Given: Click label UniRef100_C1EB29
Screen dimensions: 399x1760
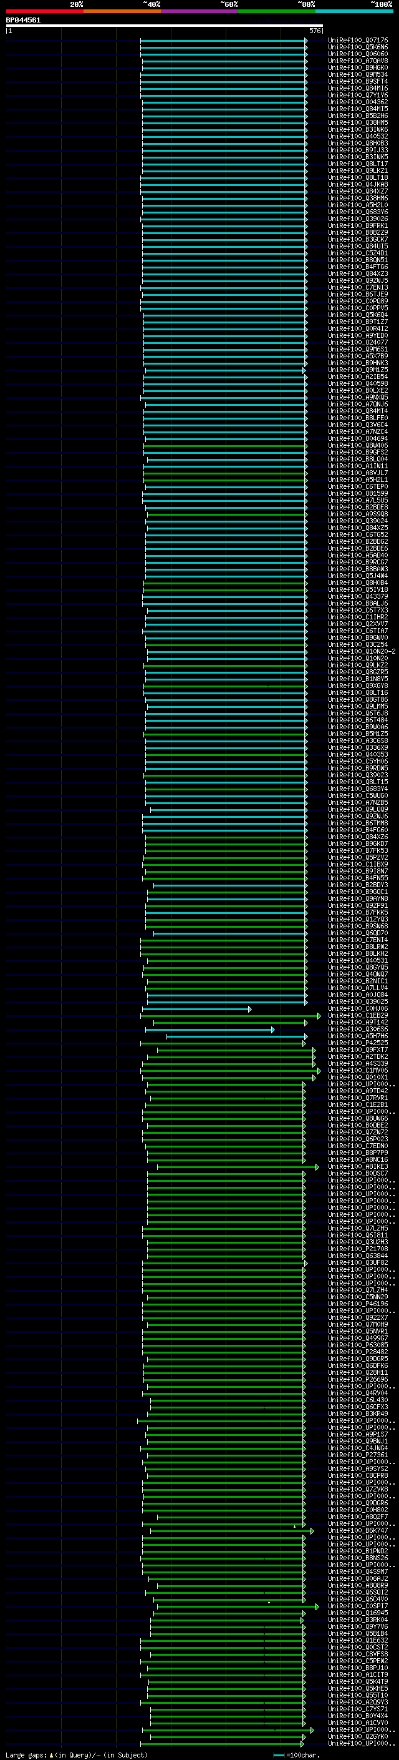Looking at the screenshot, I should pyautogui.click(x=358, y=1015).
